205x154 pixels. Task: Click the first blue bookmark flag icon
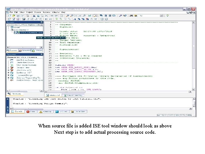75,19
